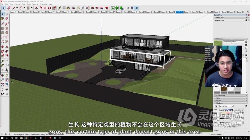Collapse the Materials panel header

pos(230,39)
